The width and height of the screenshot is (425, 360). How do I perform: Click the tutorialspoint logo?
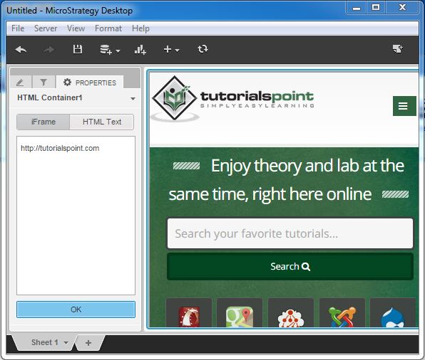(232, 99)
